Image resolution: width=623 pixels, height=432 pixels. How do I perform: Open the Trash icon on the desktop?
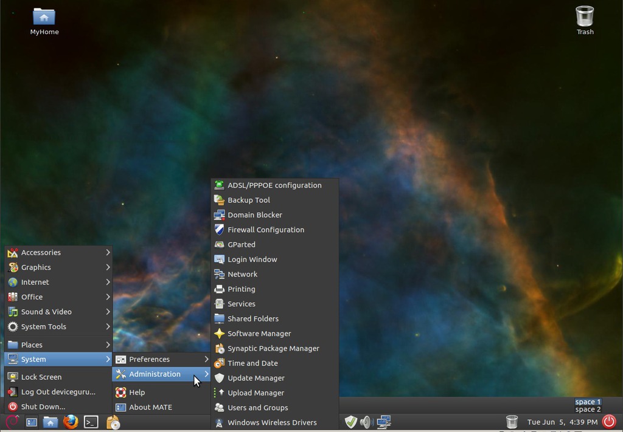click(585, 21)
